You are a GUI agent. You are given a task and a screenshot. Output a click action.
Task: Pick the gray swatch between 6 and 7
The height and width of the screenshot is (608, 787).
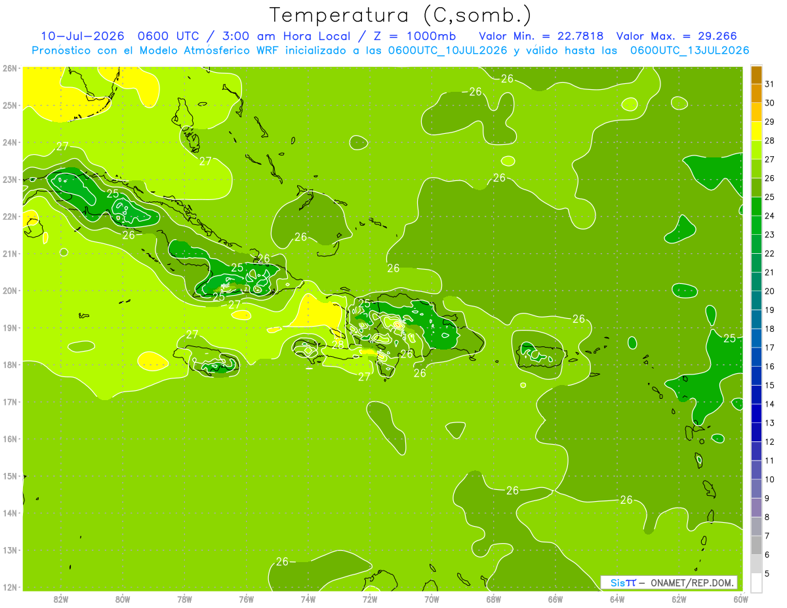coord(756,545)
